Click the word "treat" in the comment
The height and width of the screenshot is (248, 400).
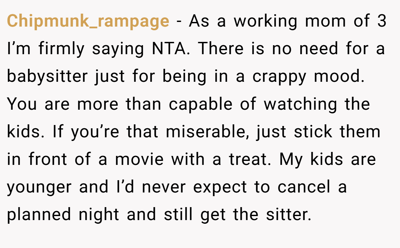250,160
